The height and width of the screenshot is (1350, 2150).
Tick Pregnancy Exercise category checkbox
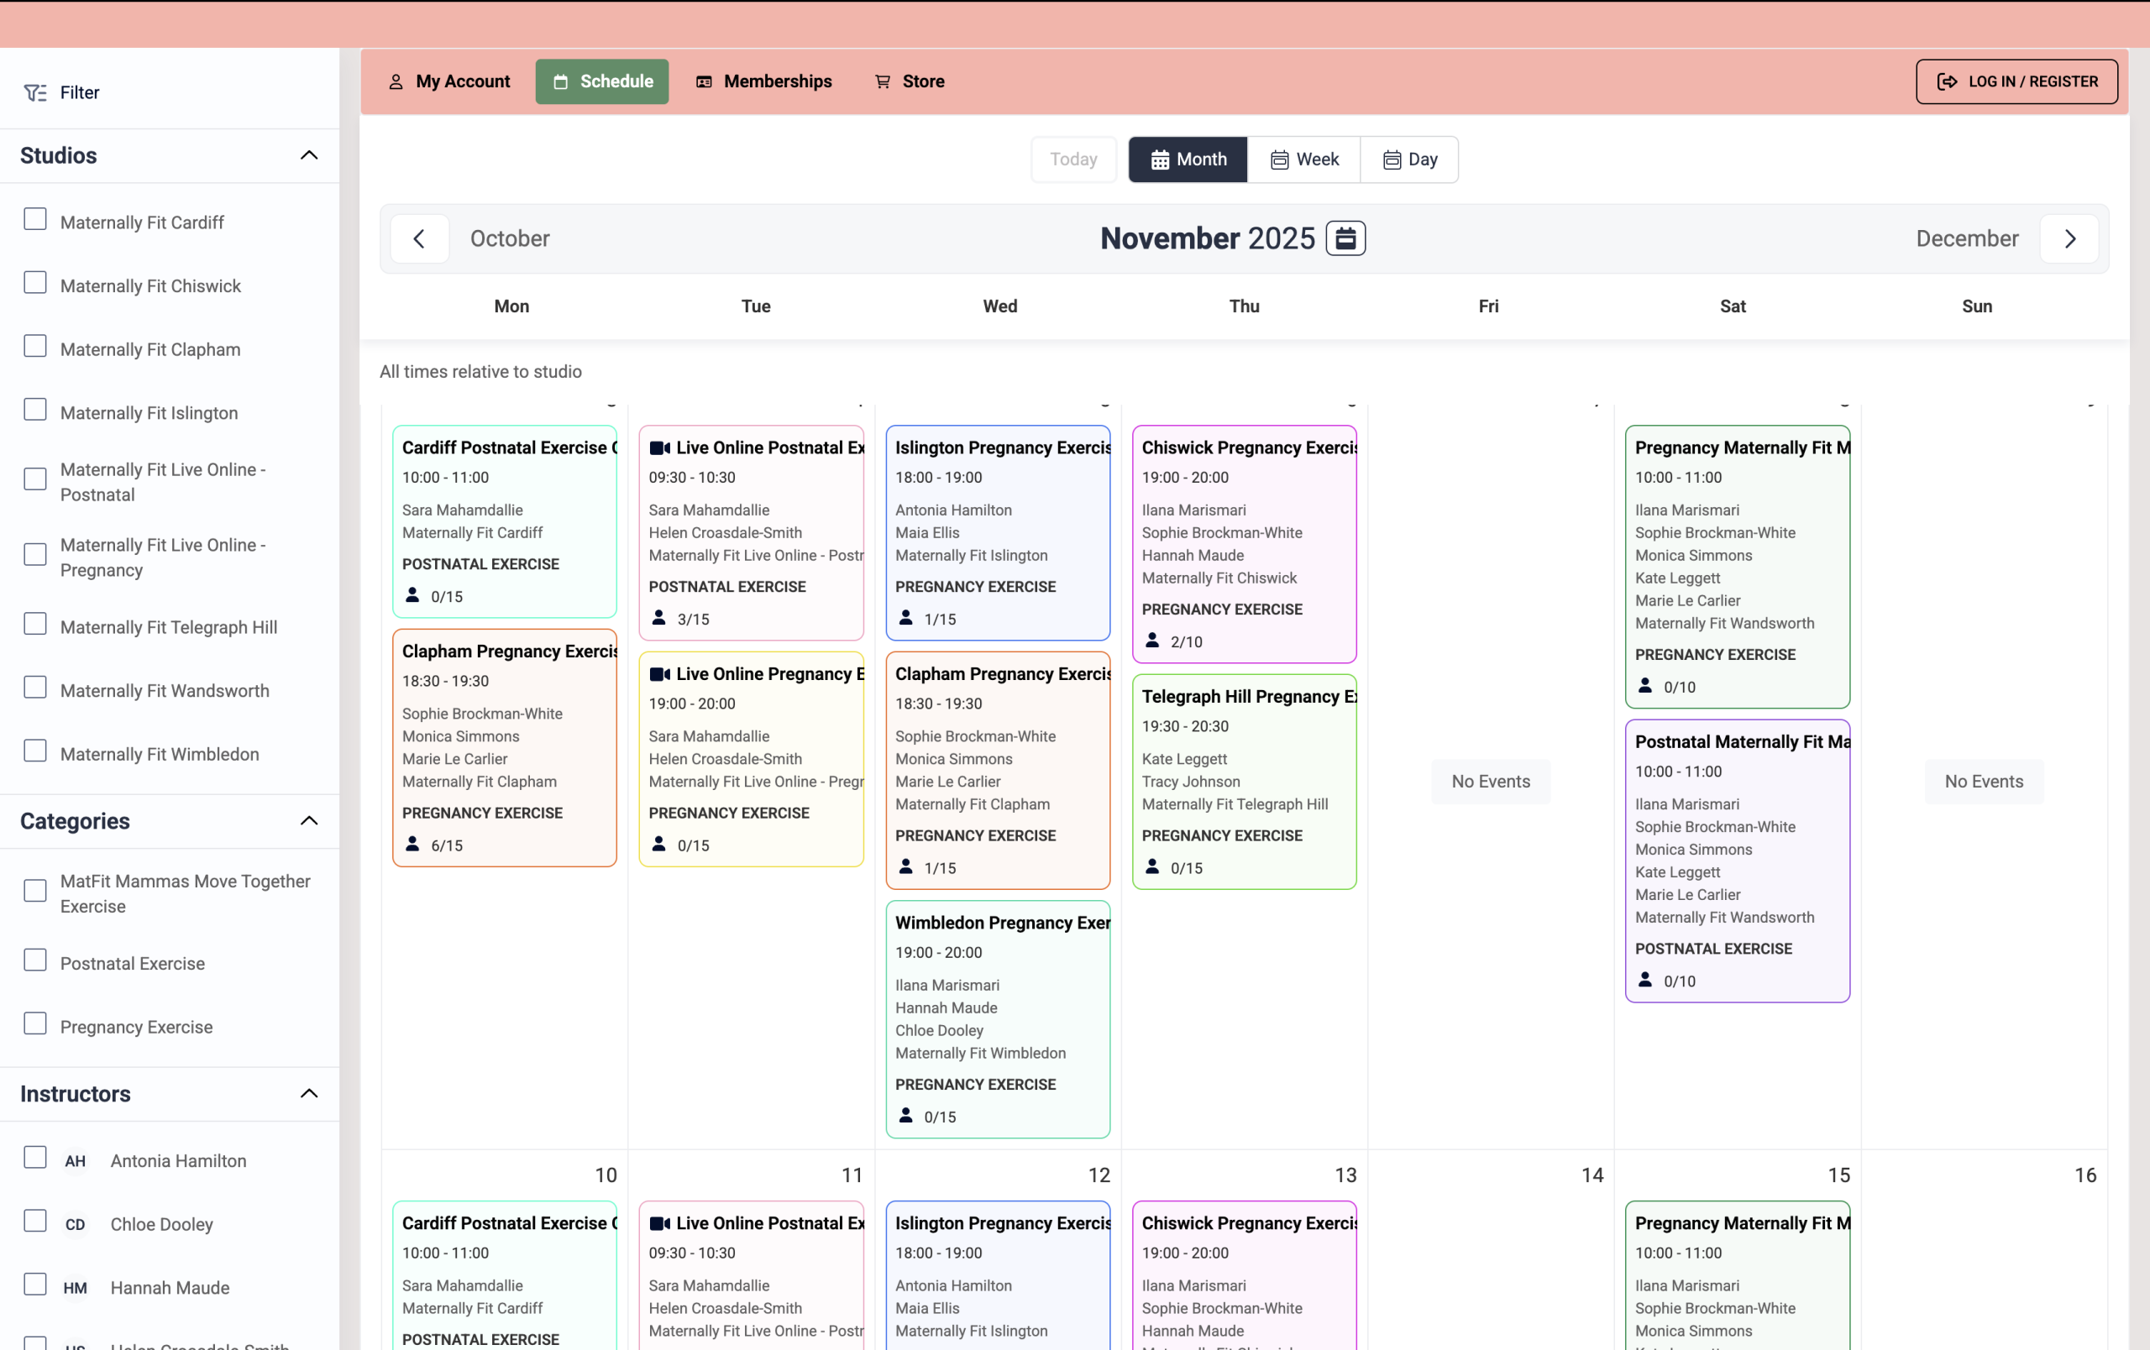coord(34,1023)
